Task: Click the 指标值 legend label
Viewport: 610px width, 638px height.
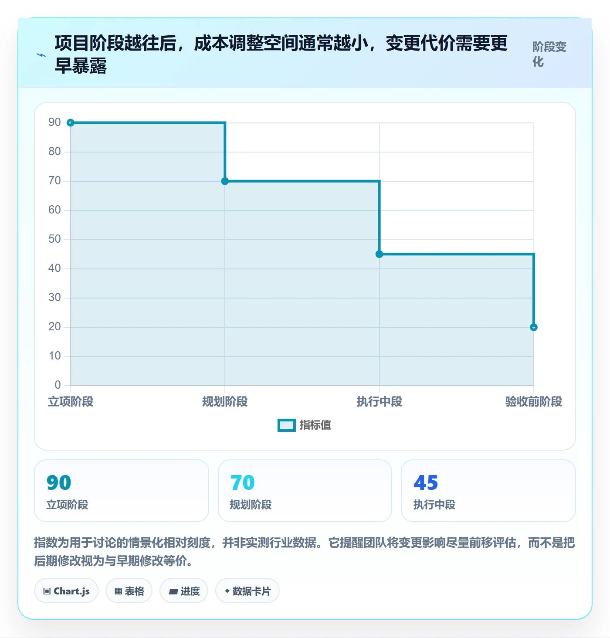Action: [x=315, y=425]
